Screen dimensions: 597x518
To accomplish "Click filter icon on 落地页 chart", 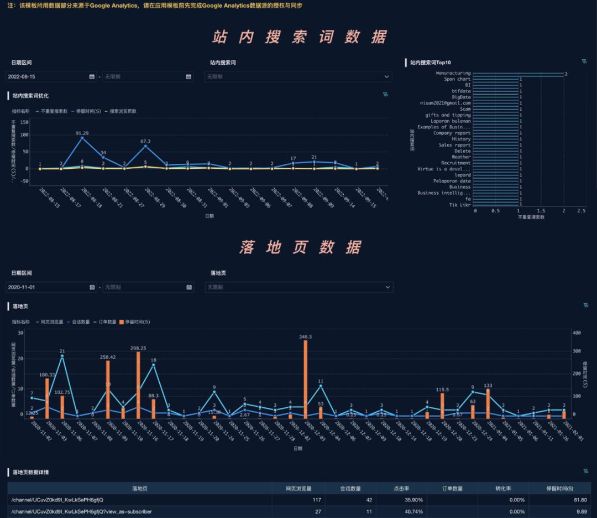I will click(585, 305).
